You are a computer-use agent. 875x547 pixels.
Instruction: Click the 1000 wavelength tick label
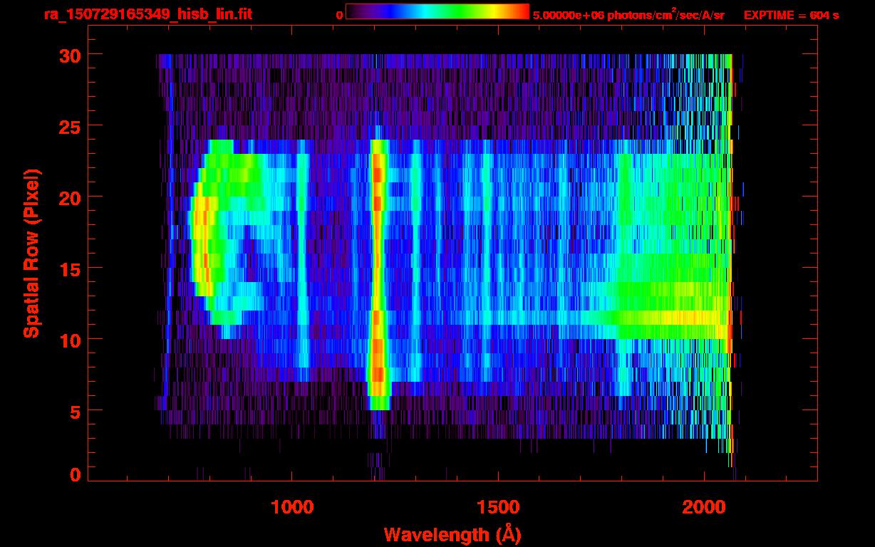click(x=292, y=506)
